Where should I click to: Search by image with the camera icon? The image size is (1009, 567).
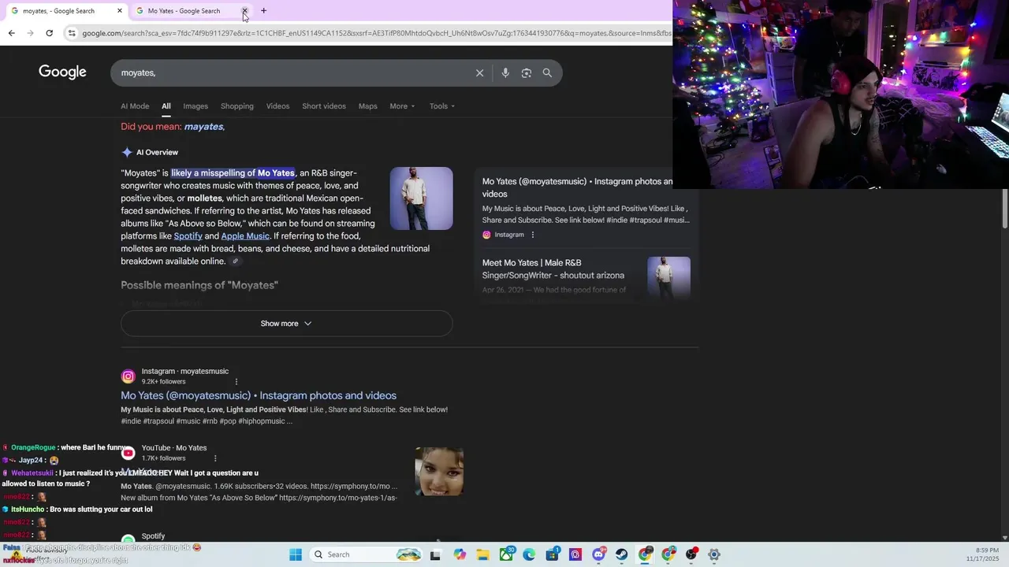click(526, 72)
